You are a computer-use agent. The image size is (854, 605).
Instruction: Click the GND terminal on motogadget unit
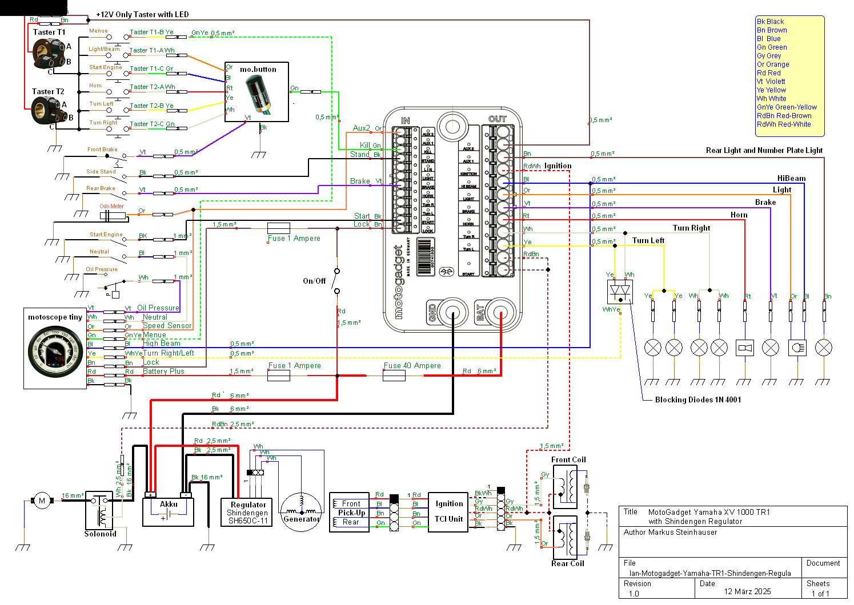[453, 313]
